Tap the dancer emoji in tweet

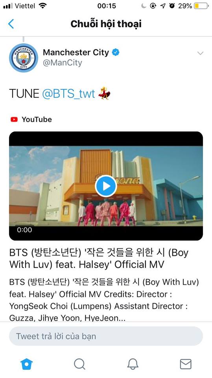click(104, 93)
